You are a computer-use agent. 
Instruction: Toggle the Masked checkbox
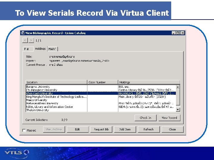24,130
